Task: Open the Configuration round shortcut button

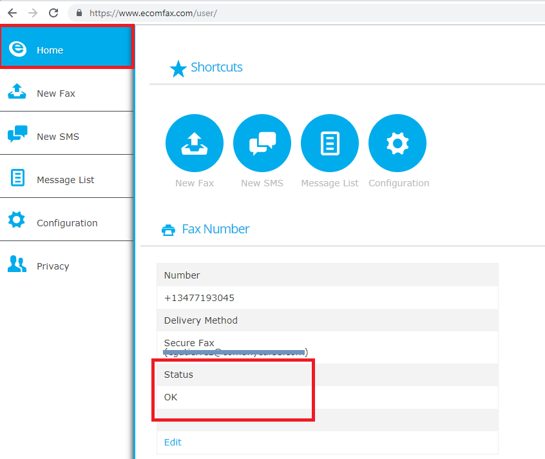Action: coord(397,143)
